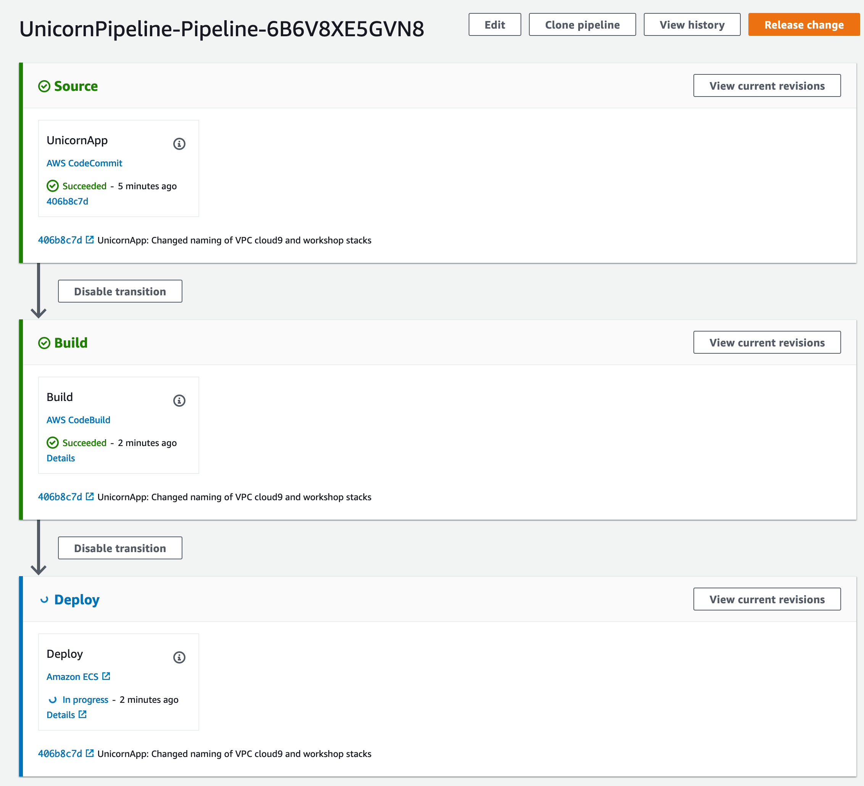864x786 pixels.
Task: Click '5 minutes ago' timestamp
Action: tap(147, 186)
